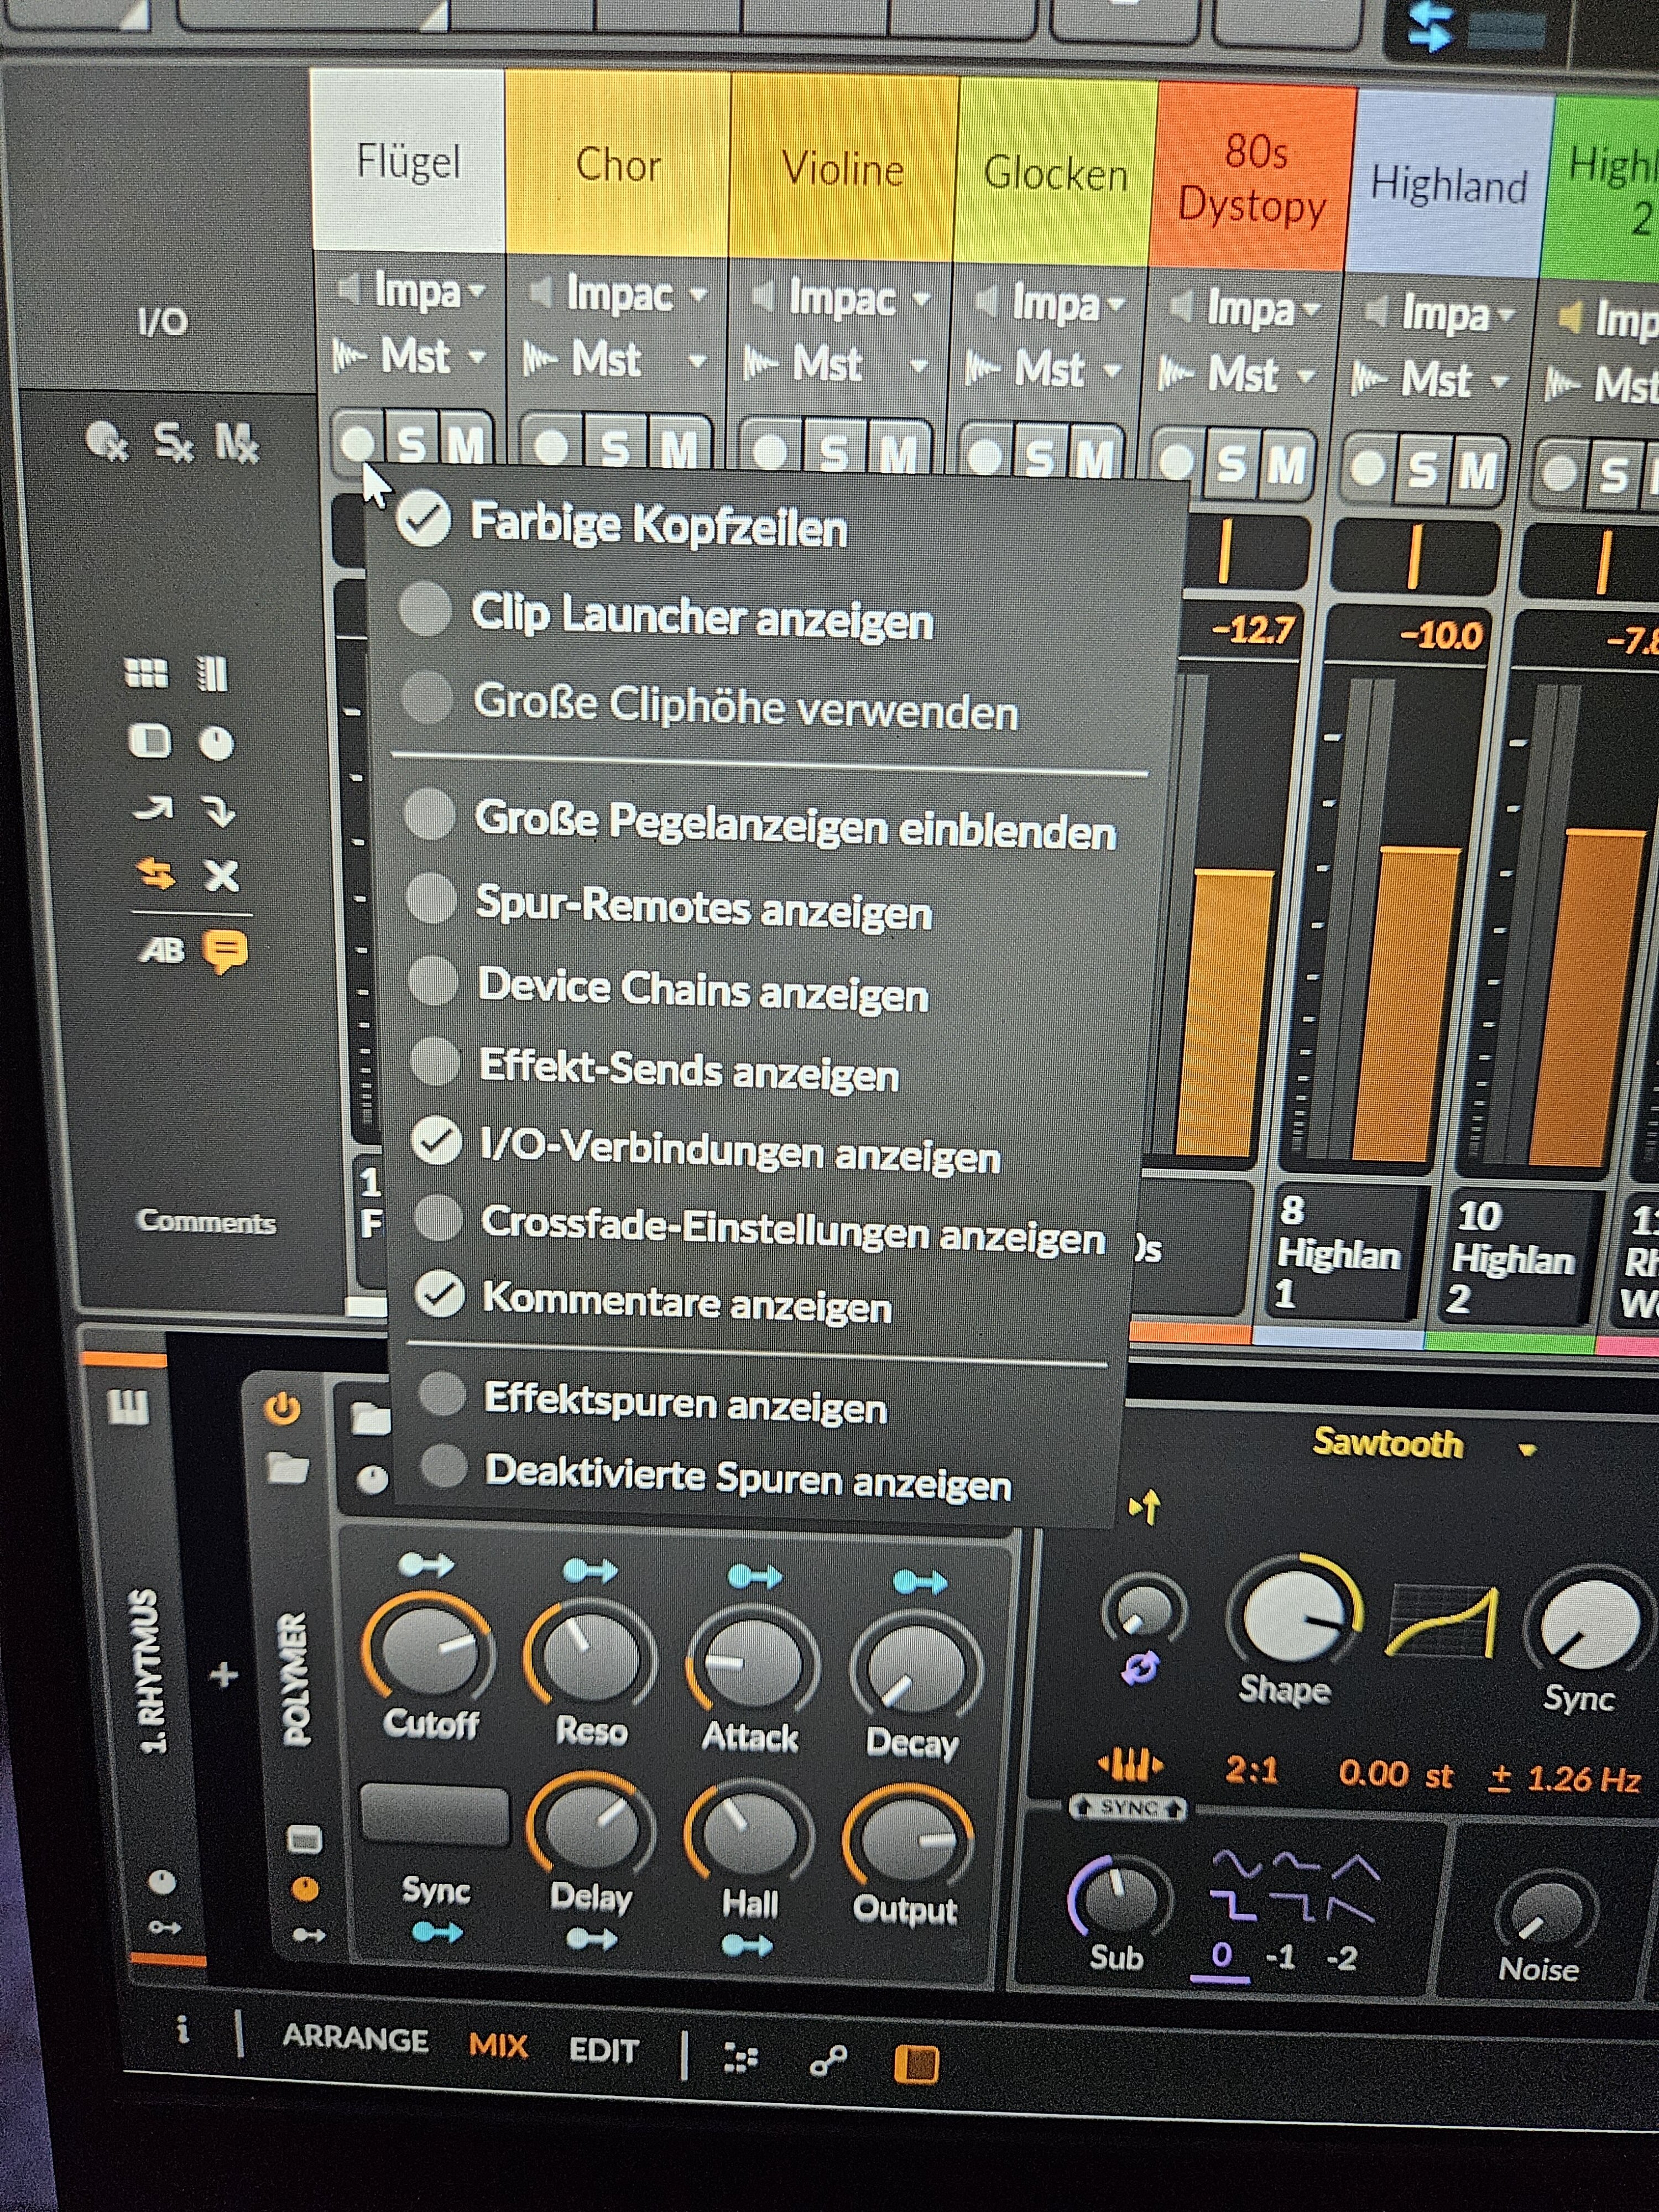Solo the 80s Dystopy track
This screenshot has height=2212, width=1659.
point(1230,463)
